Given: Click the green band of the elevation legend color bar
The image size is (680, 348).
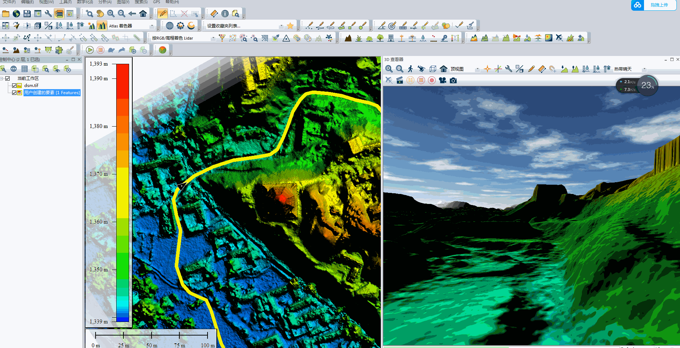Looking at the screenshot, I should coord(123,266).
